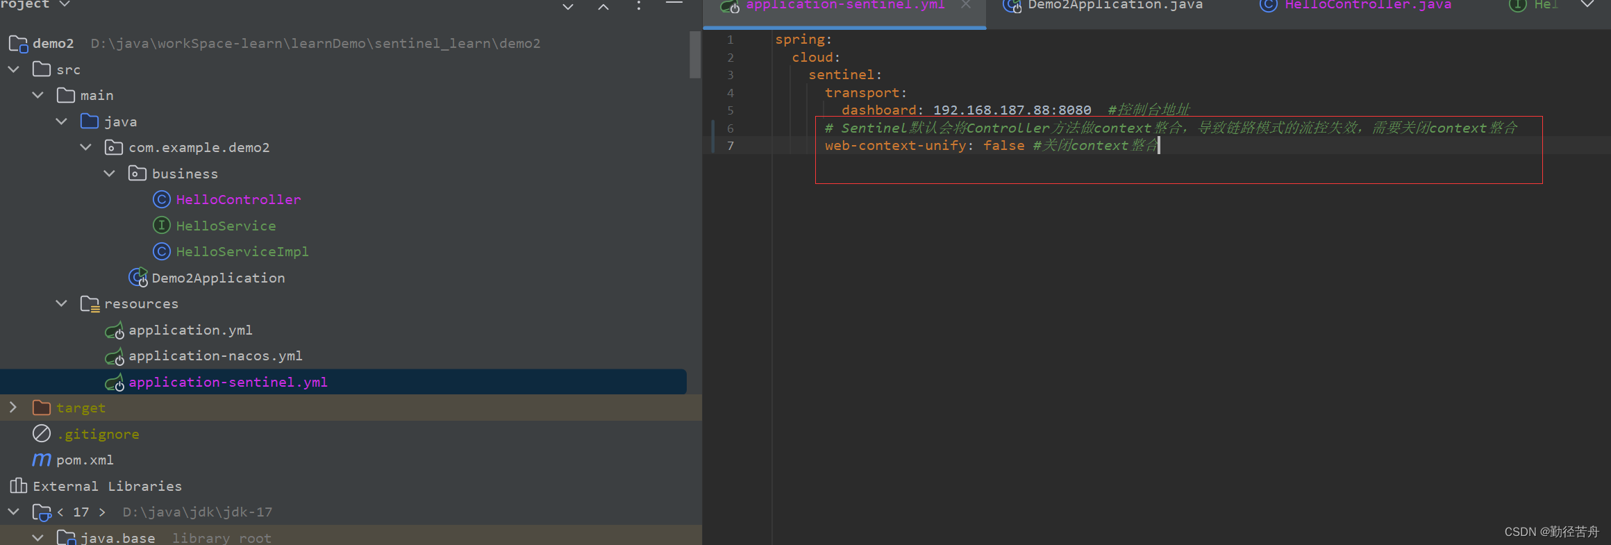Click the collapse-all arrow in project toolbar
The height and width of the screenshot is (545, 1611).
coord(603,7)
